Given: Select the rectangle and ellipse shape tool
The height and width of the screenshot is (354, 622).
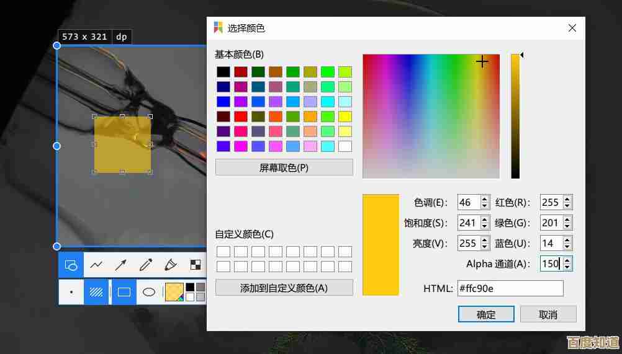Looking at the screenshot, I should [71, 265].
